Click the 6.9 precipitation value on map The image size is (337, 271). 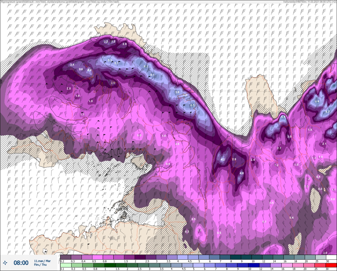283,117
